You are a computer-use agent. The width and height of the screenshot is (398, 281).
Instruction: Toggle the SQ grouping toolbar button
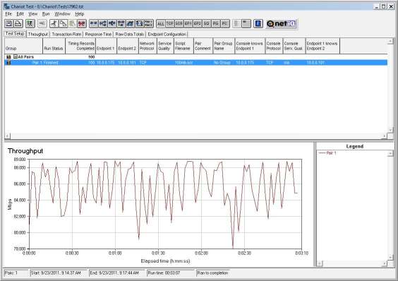tap(206, 23)
